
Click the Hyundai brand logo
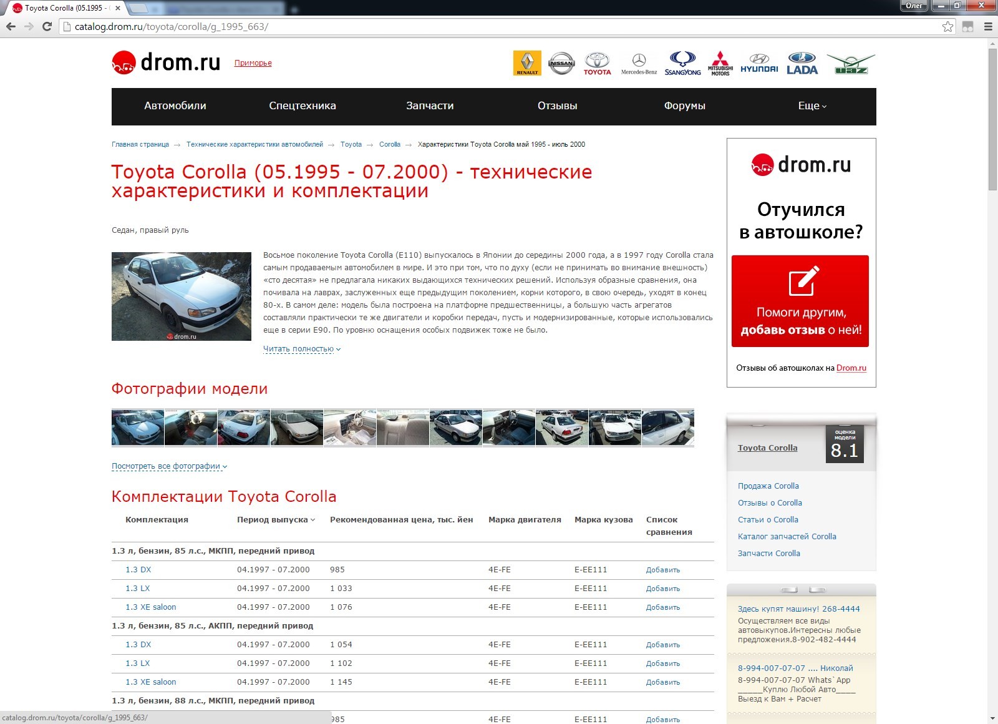point(759,63)
